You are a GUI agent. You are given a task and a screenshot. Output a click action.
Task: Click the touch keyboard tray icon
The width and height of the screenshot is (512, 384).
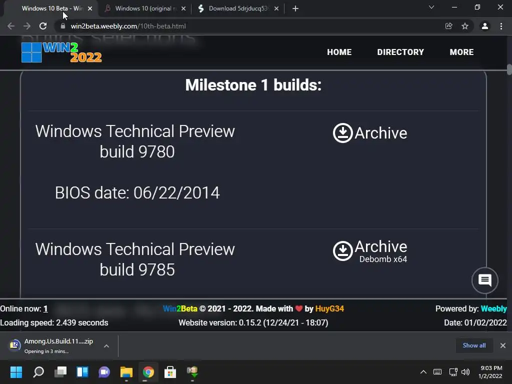[x=437, y=372]
